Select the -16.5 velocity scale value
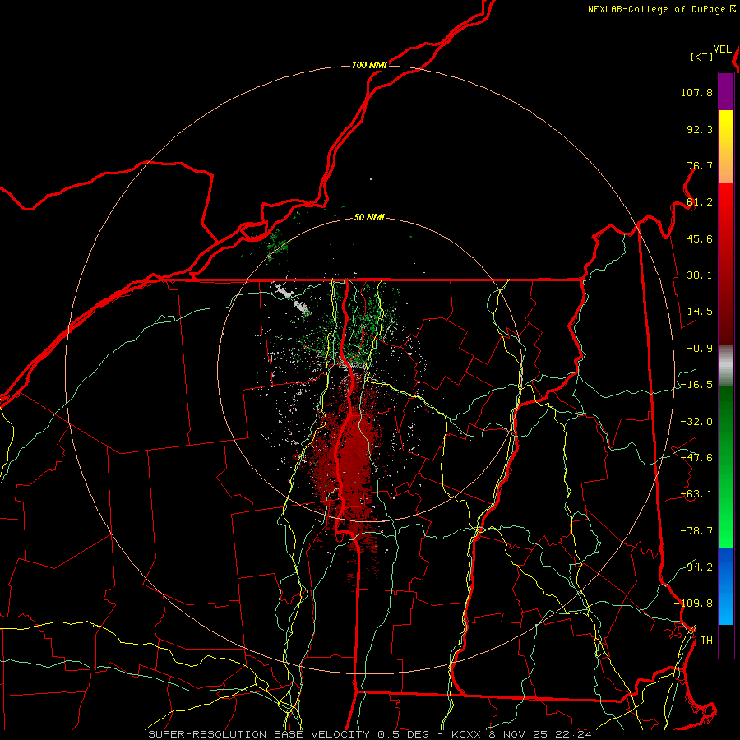Image resolution: width=740 pixels, height=740 pixels. (x=696, y=385)
